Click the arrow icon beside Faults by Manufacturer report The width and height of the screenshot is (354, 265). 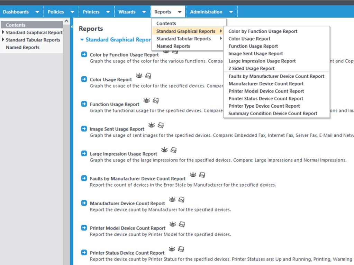pos(84,178)
